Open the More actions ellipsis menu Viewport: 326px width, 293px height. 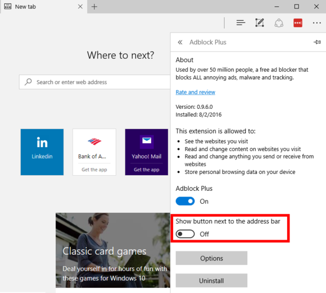click(316, 23)
